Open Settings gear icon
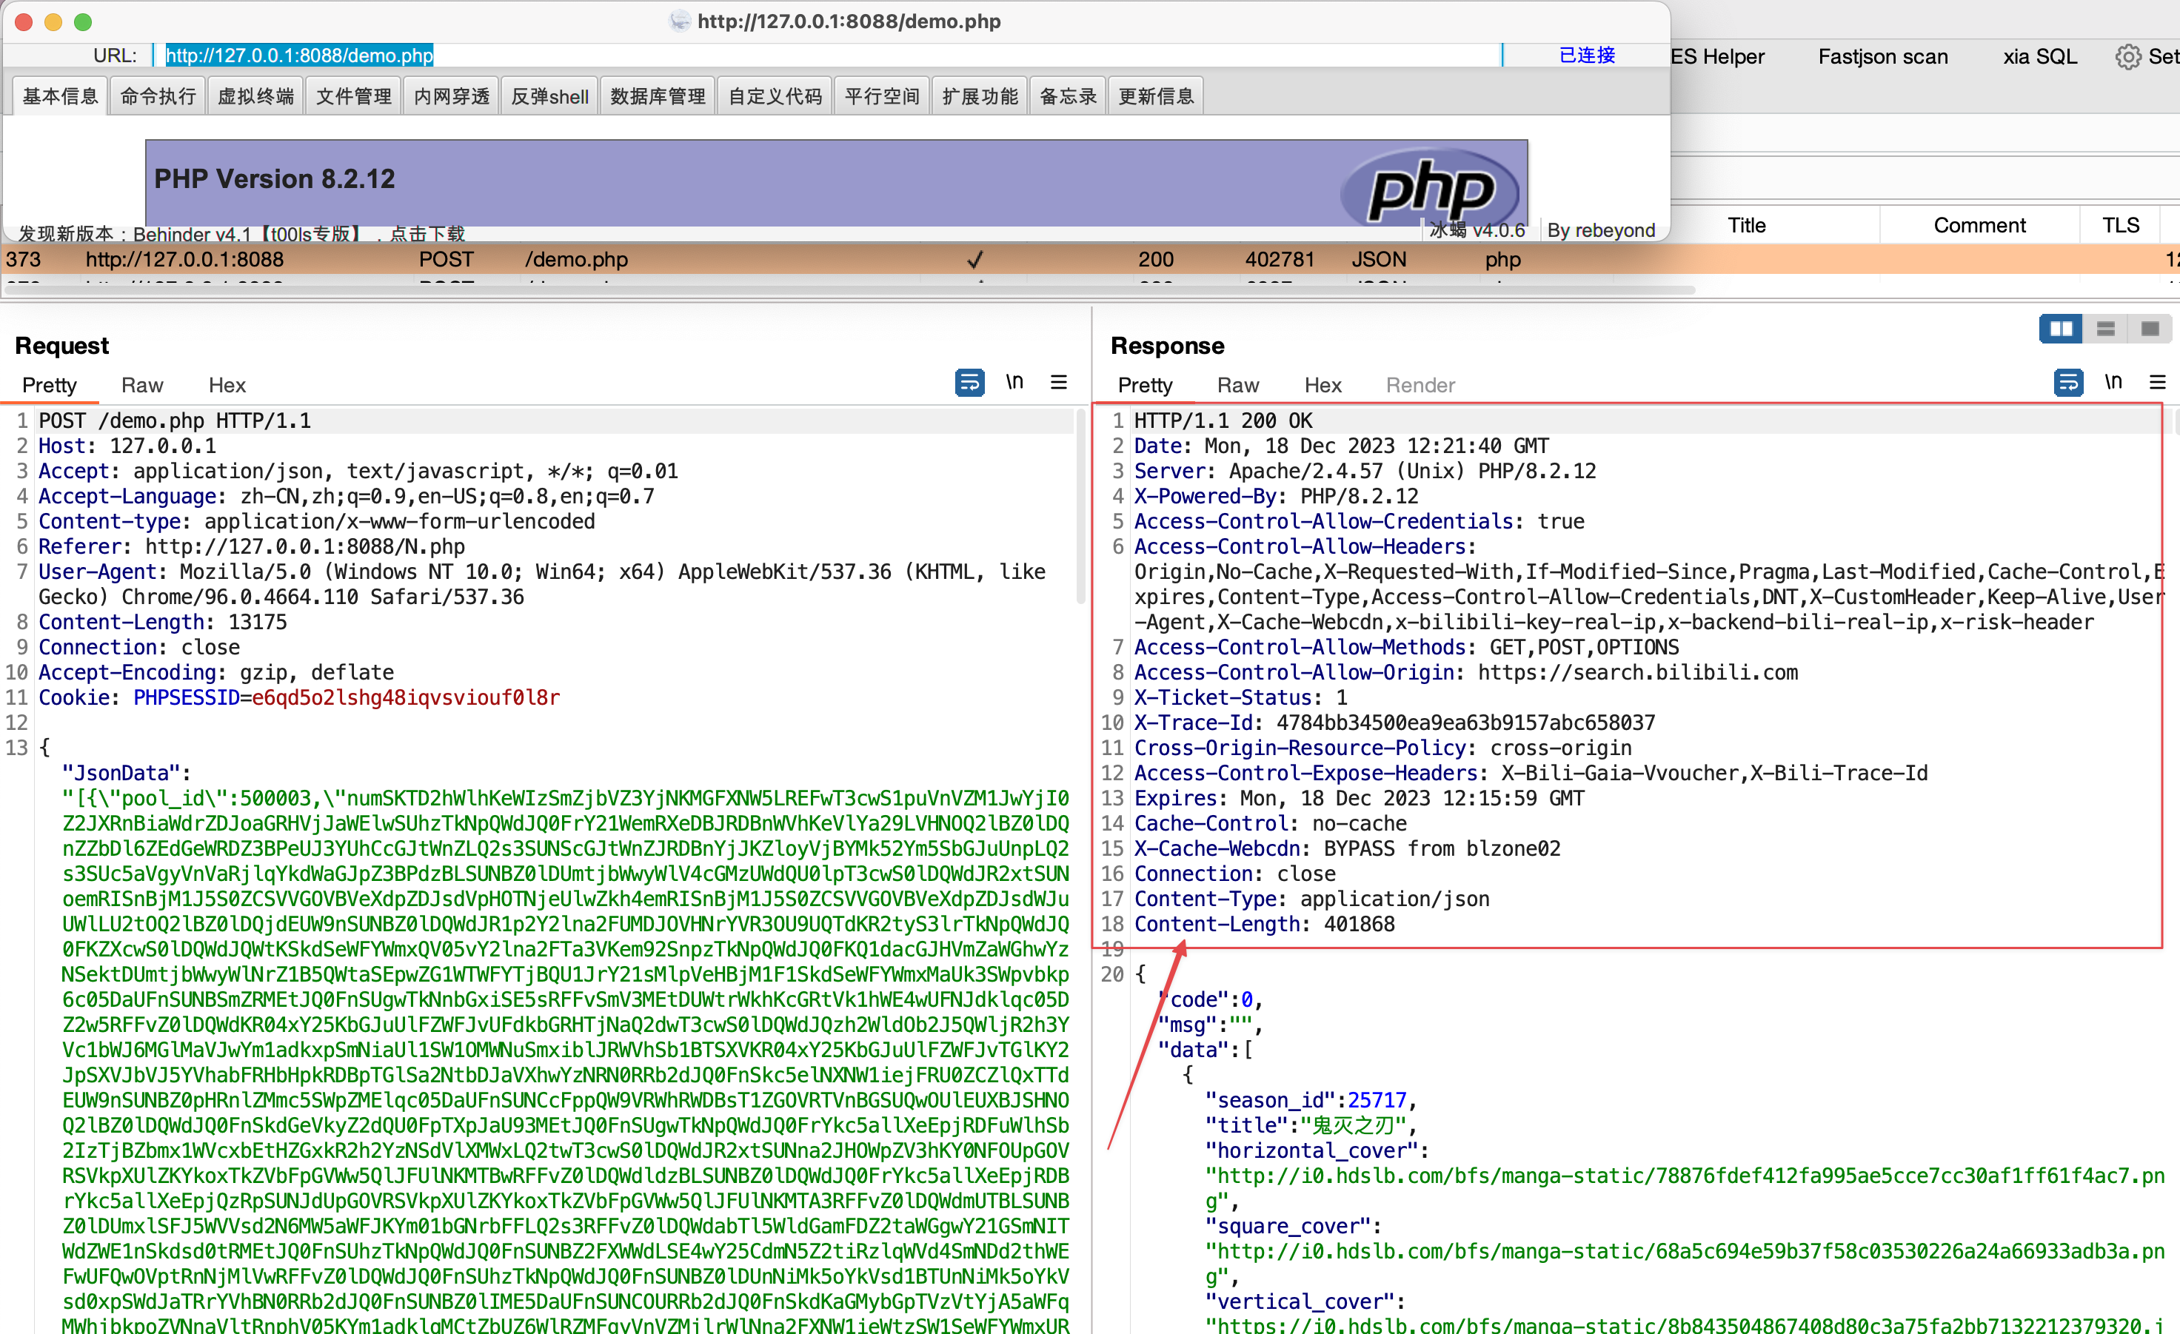 click(2127, 56)
